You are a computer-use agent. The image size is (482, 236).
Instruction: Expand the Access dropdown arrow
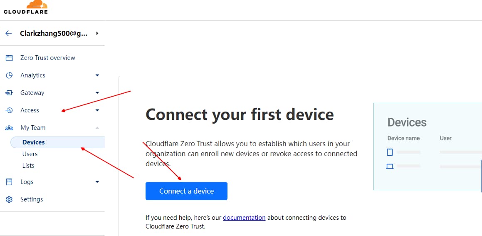tap(97, 110)
